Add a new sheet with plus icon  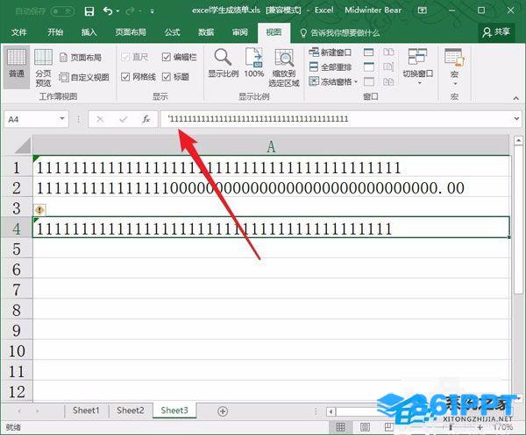click(223, 410)
